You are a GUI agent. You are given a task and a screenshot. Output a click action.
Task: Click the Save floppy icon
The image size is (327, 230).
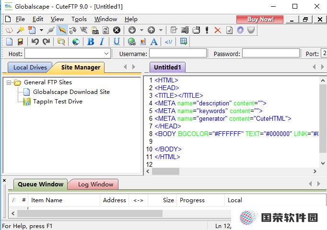click(x=20, y=42)
